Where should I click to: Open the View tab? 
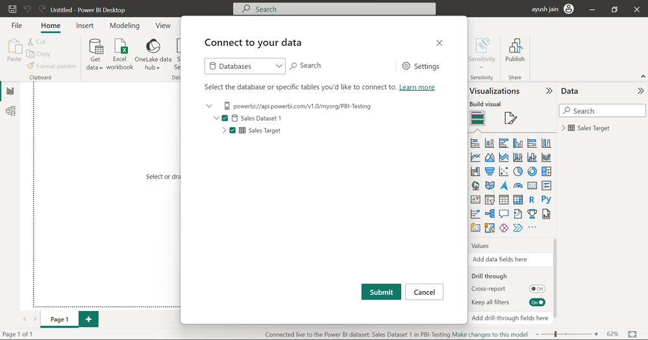163,25
